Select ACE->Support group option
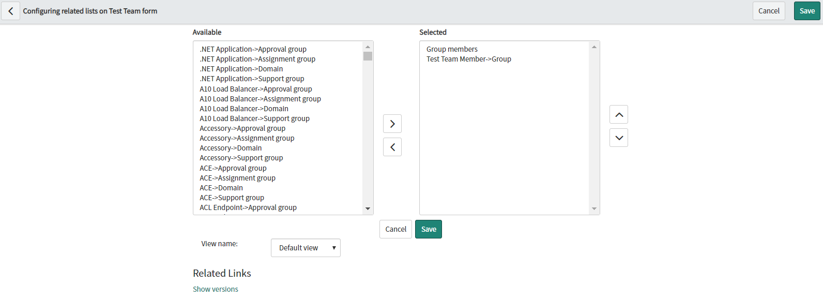The height and width of the screenshot is (299, 823). (x=232, y=198)
